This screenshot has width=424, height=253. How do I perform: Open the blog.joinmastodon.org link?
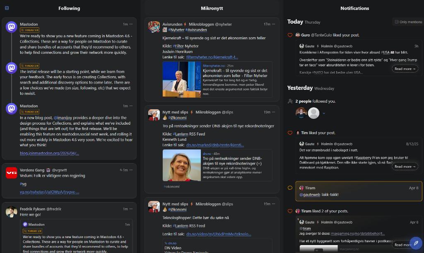[49, 153]
